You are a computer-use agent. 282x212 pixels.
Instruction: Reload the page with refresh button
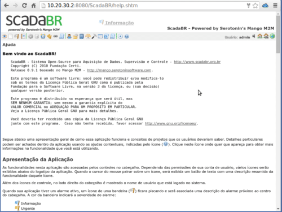click(x=24, y=6)
